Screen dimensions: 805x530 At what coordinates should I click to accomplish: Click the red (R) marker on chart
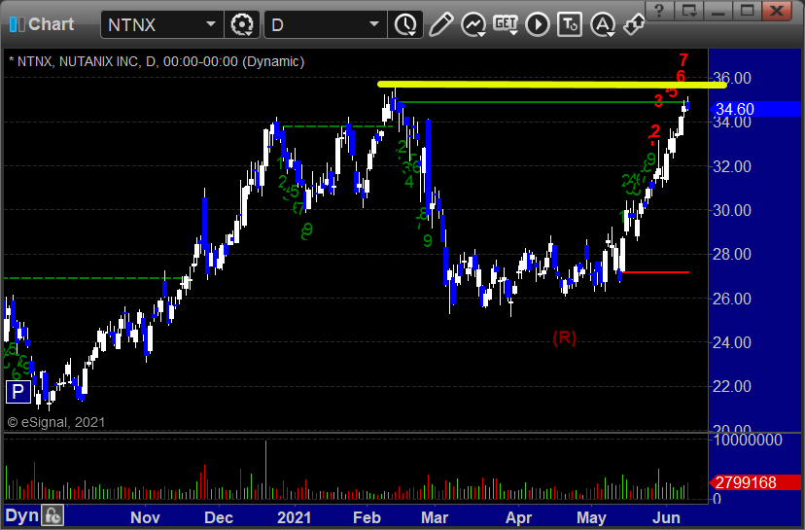pyautogui.click(x=564, y=337)
